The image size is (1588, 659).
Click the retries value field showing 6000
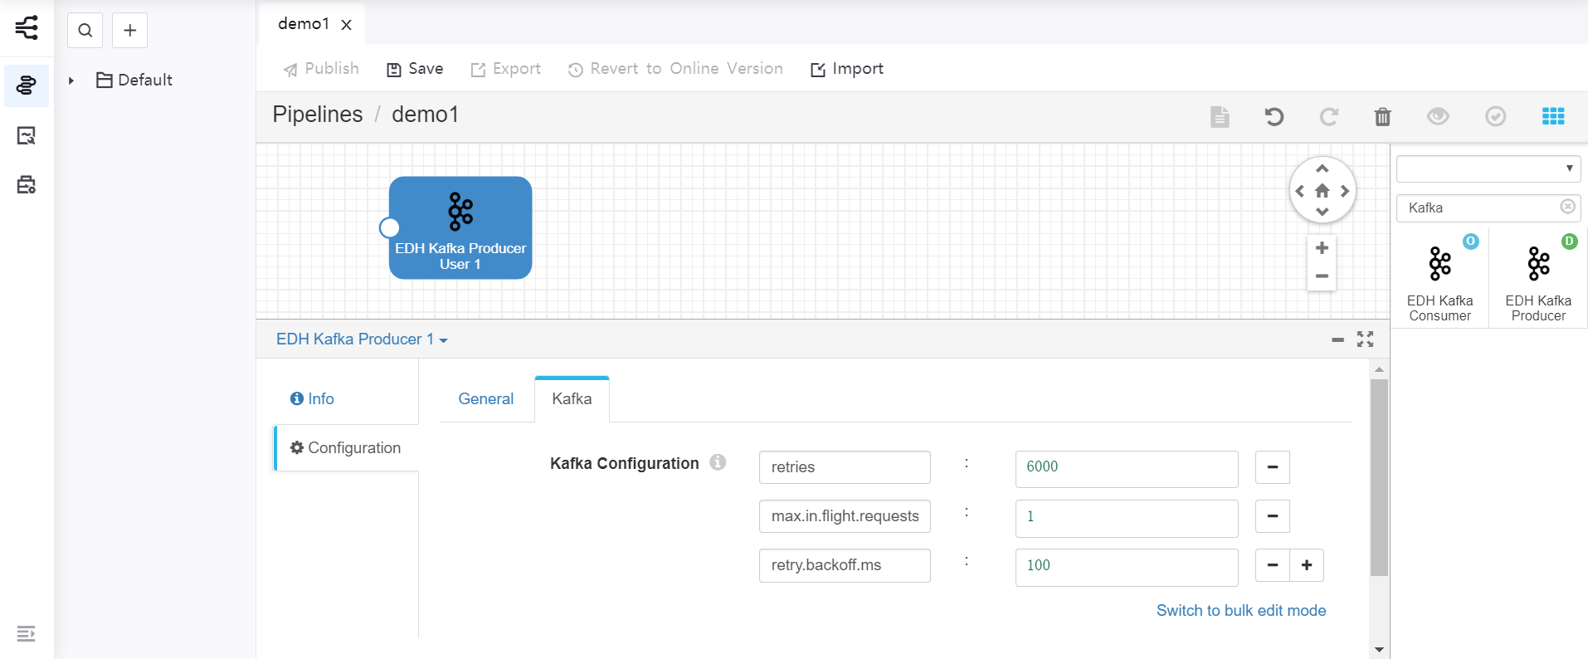pyautogui.click(x=1126, y=467)
